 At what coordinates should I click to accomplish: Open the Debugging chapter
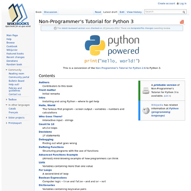pos(46,139)
